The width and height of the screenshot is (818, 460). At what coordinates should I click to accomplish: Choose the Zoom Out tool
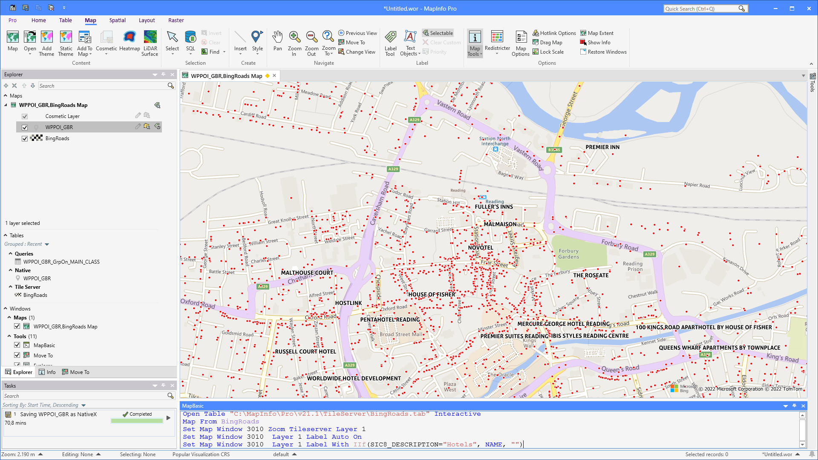pyautogui.click(x=311, y=43)
